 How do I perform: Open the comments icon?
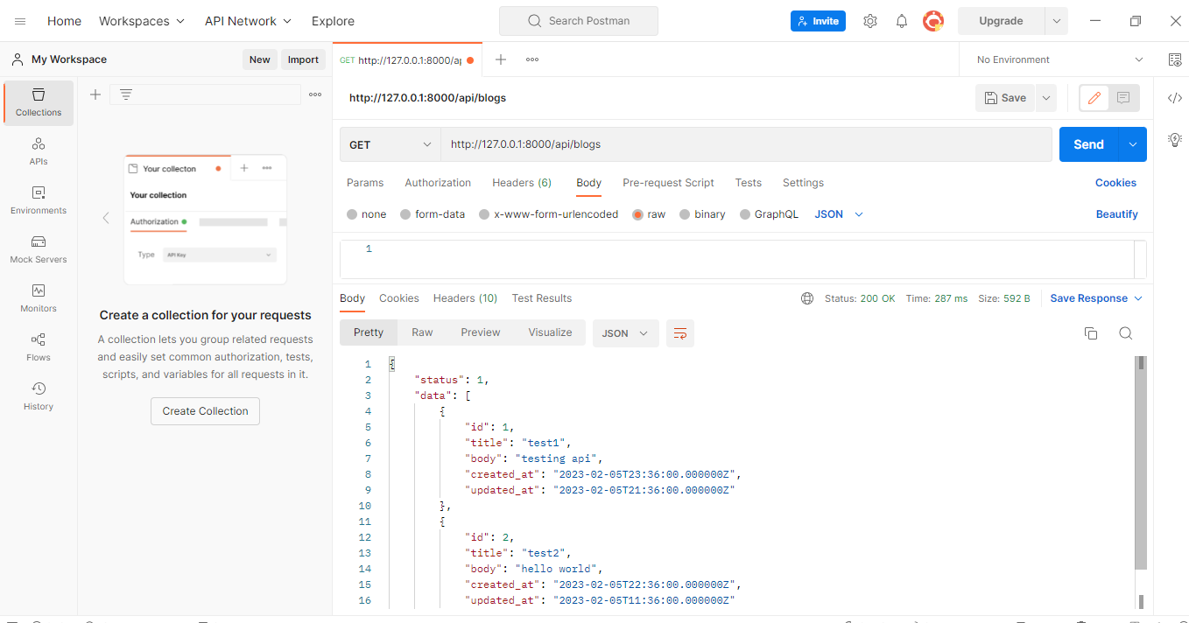1123,98
